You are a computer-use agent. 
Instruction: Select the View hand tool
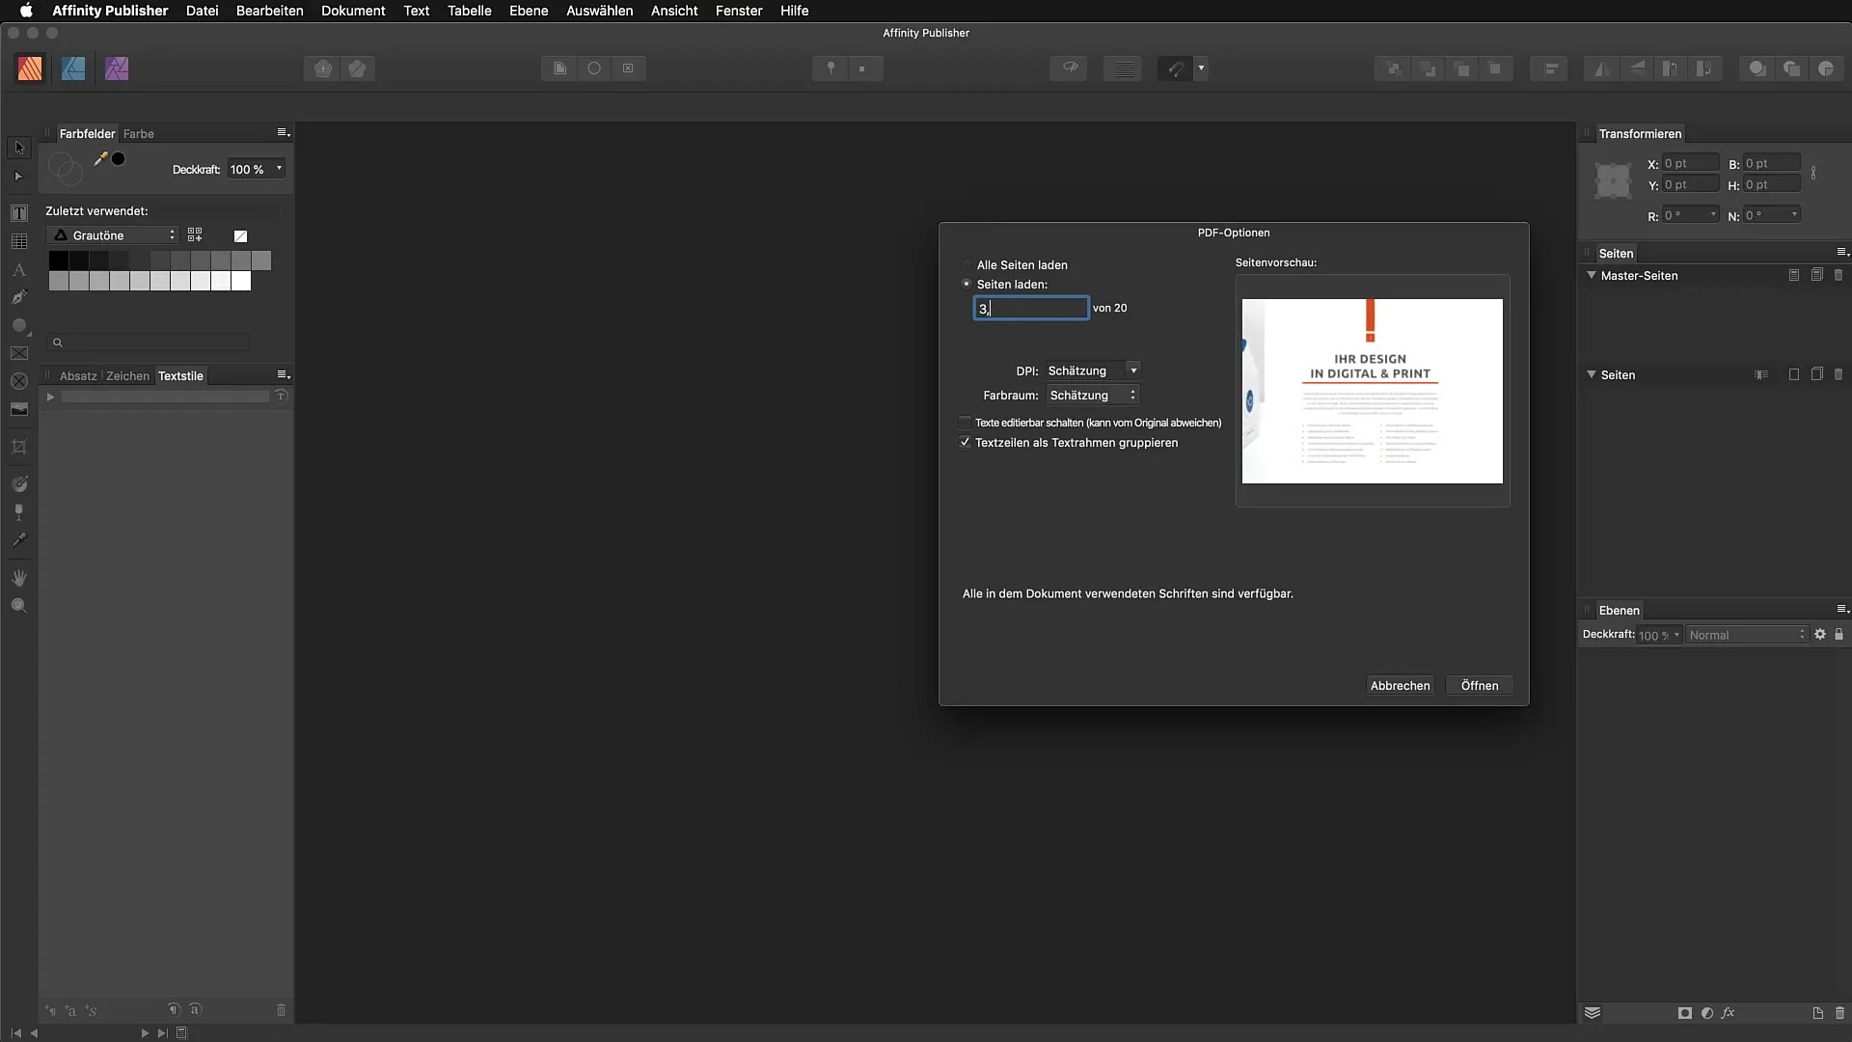coord(19,578)
